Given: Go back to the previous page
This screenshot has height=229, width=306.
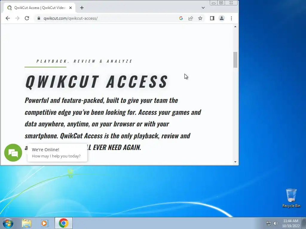Looking at the screenshot, I should pos(8,18).
